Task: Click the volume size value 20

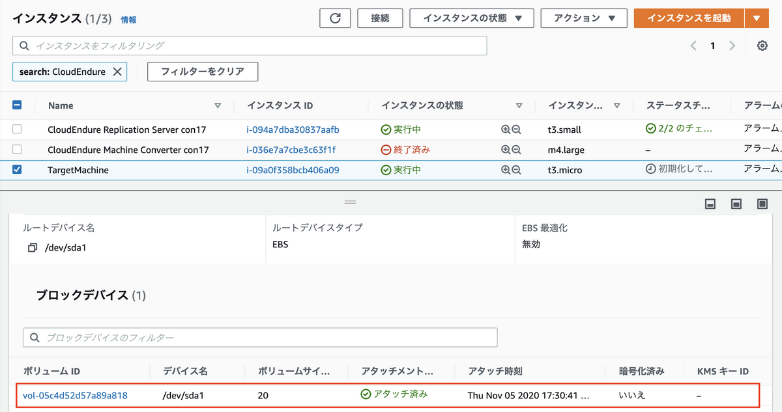Action: click(x=263, y=395)
